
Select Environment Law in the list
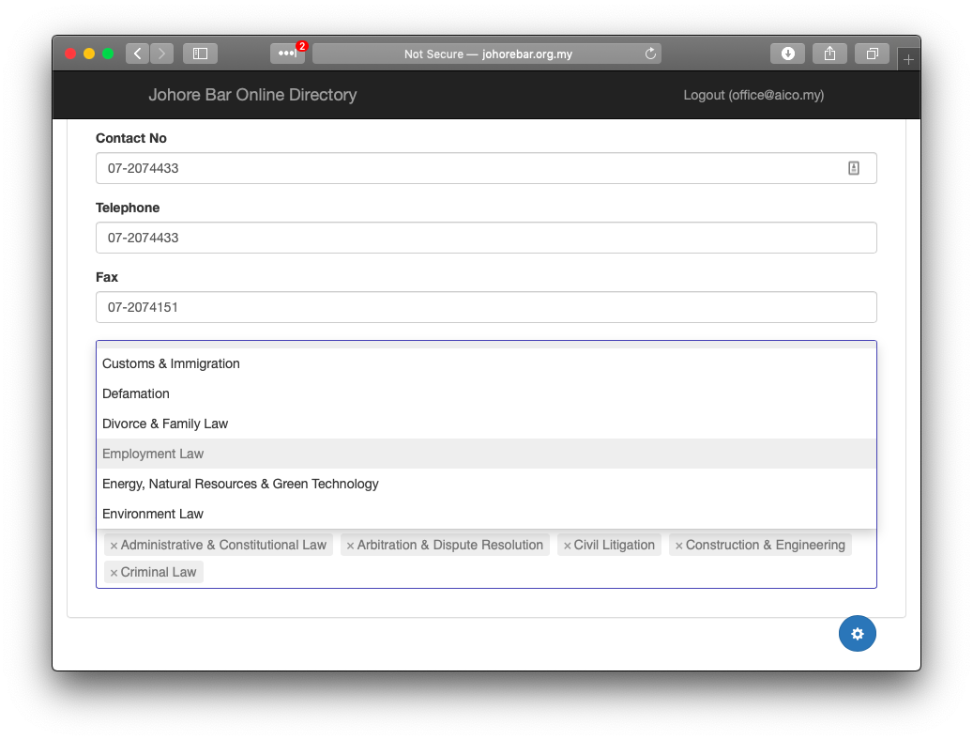(153, 514)
